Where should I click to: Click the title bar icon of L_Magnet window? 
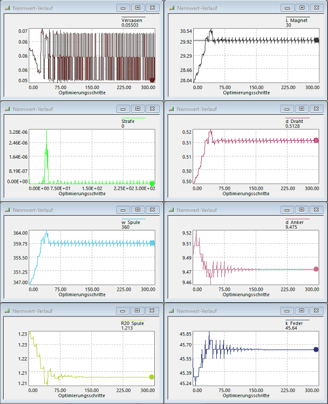(x=172, y=8)
